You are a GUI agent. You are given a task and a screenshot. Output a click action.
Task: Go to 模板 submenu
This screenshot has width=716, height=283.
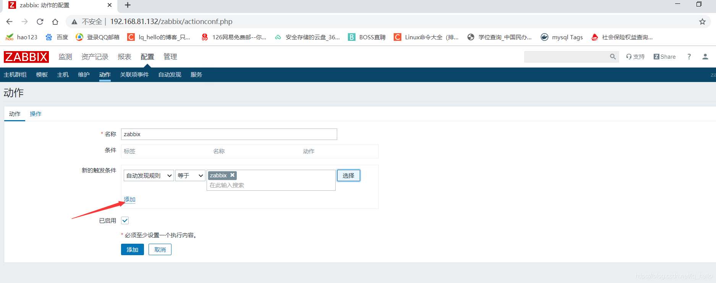[x=42, y=74]
